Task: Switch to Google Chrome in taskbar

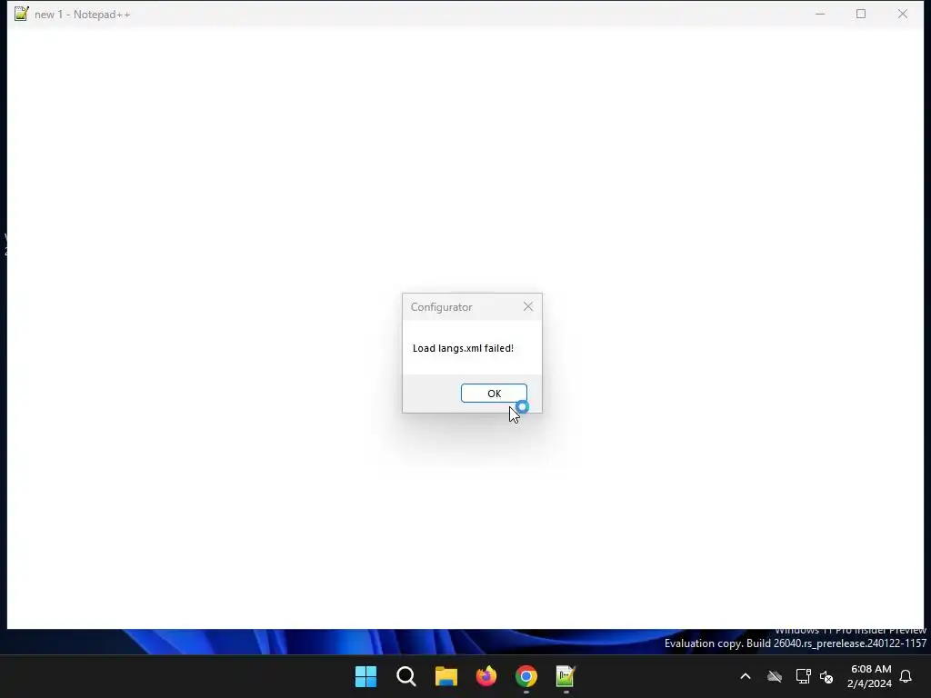Action: click(526, 676)
